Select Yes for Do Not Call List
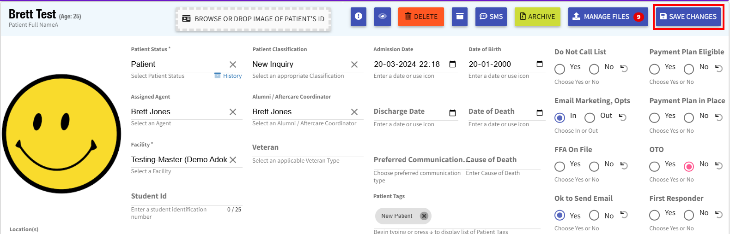730x234 pixels. [560, 69]
